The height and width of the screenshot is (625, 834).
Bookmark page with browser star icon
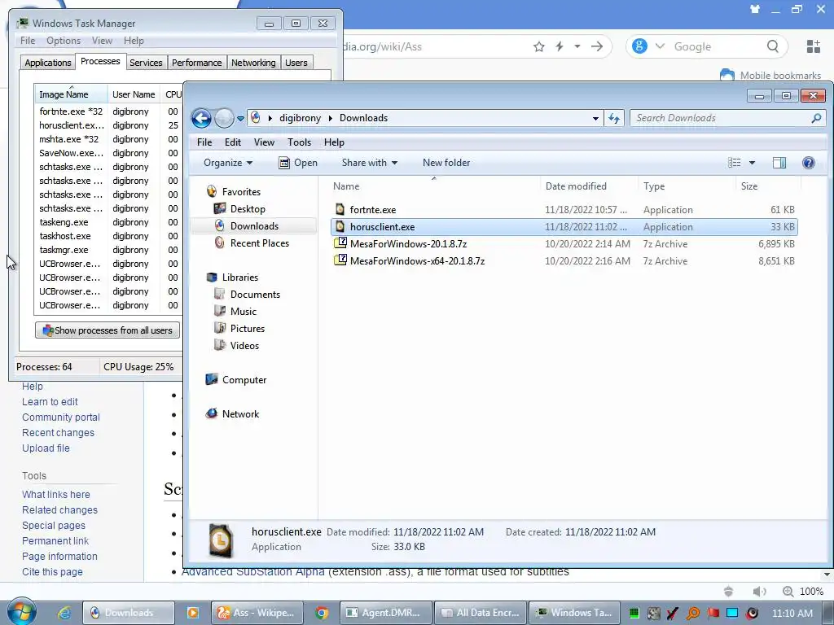tap(539, 46)
